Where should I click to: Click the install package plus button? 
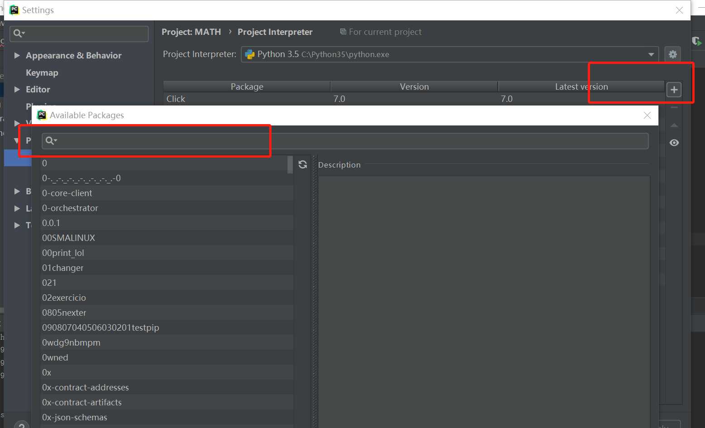tap(674, 90)
